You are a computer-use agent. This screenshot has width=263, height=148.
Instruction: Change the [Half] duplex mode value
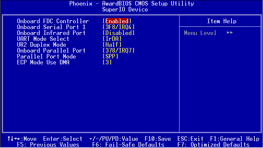point(112,45)
